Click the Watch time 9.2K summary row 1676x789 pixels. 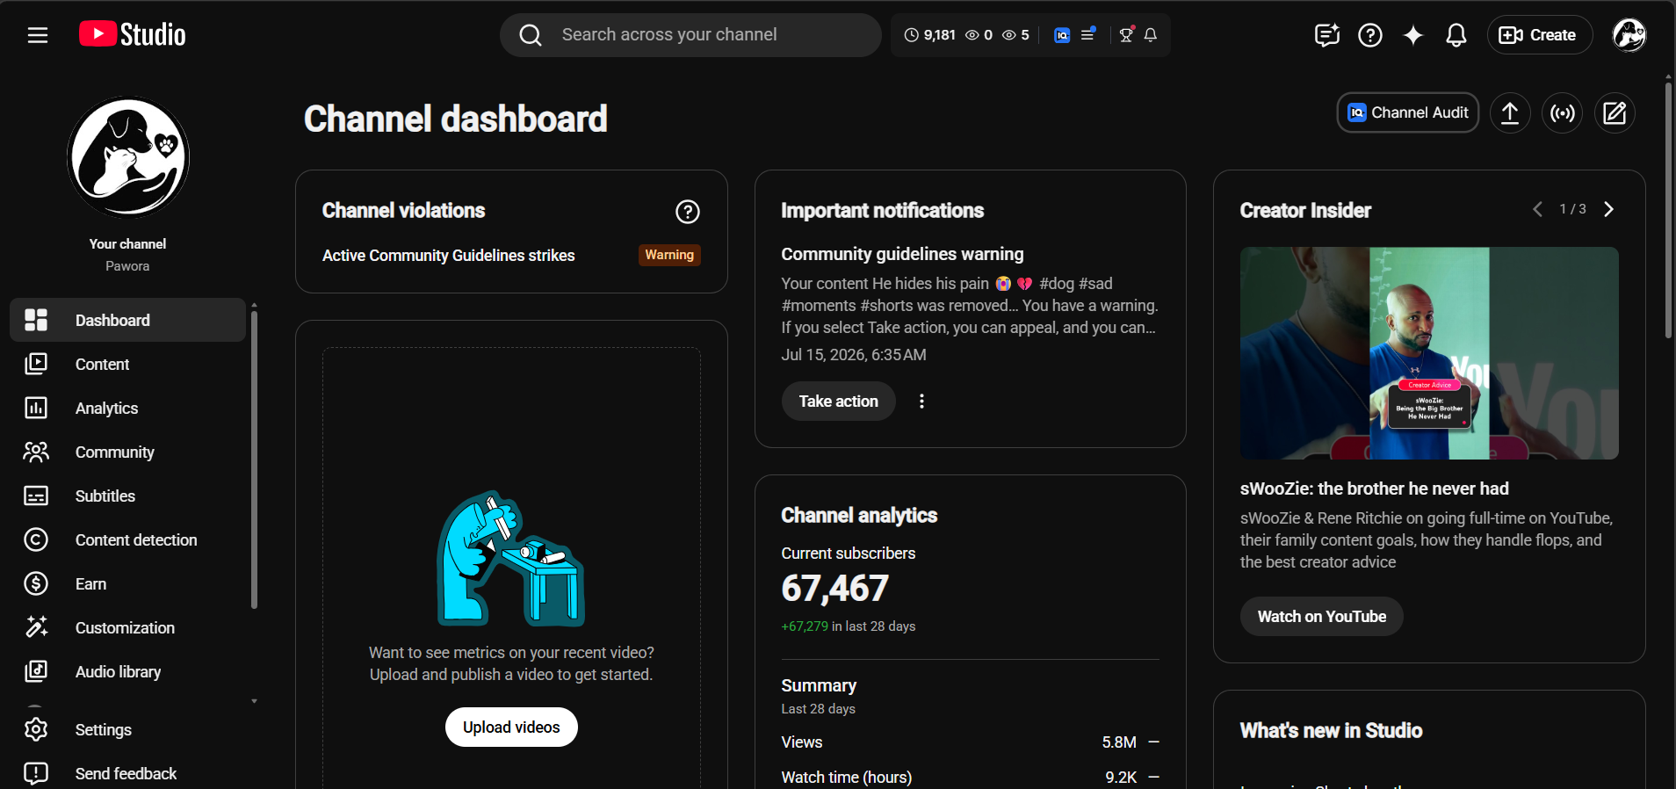pos(971,778)
